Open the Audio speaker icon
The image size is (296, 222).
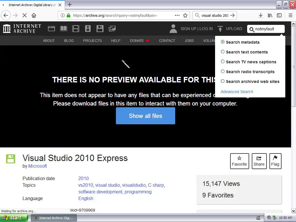click(88, 29)
